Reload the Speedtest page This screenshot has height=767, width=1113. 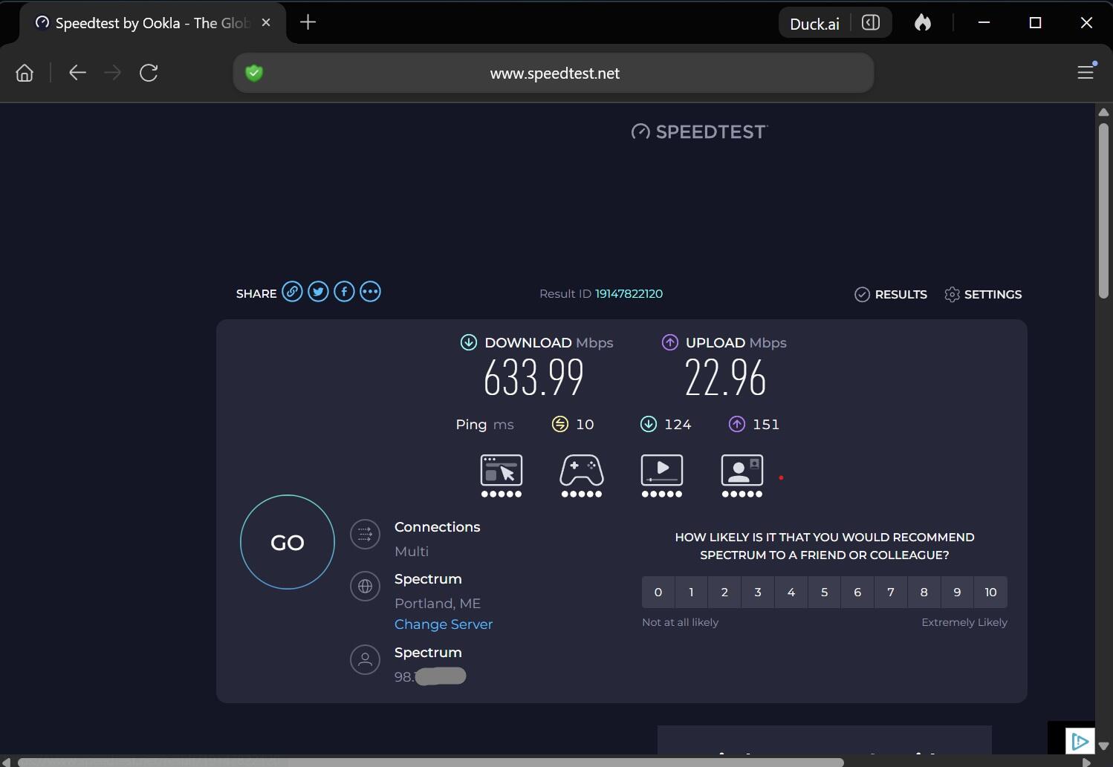click(149, 73)
